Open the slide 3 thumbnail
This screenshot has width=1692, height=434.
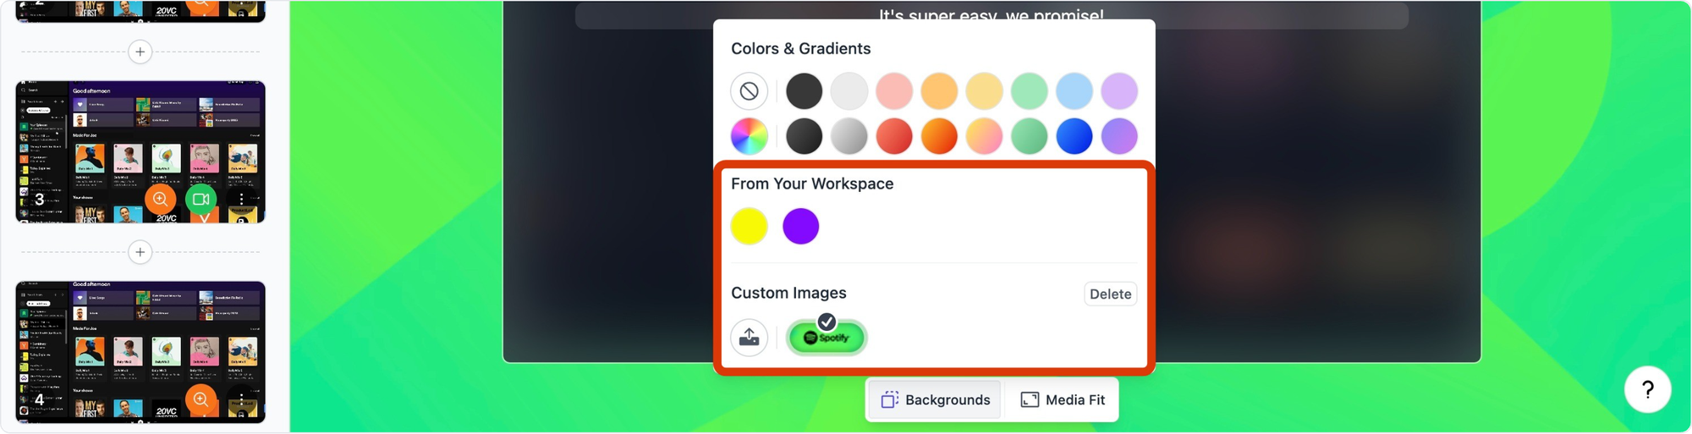click(140, 152)
